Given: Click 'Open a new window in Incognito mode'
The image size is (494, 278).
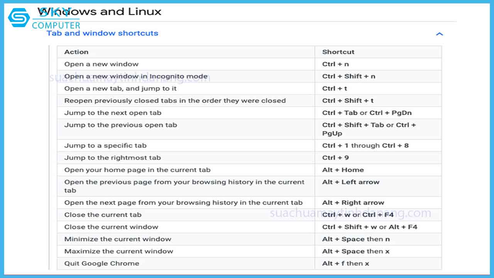Looking at the screenshot, I should (x=136, y=76).
